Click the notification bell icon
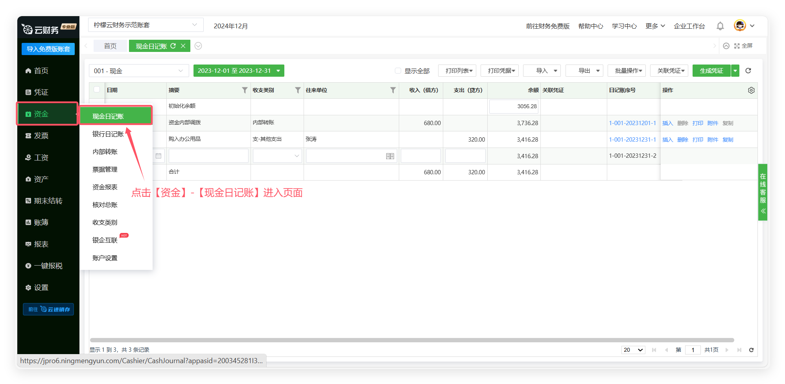The image size is (785, 384). coord(720,26)
